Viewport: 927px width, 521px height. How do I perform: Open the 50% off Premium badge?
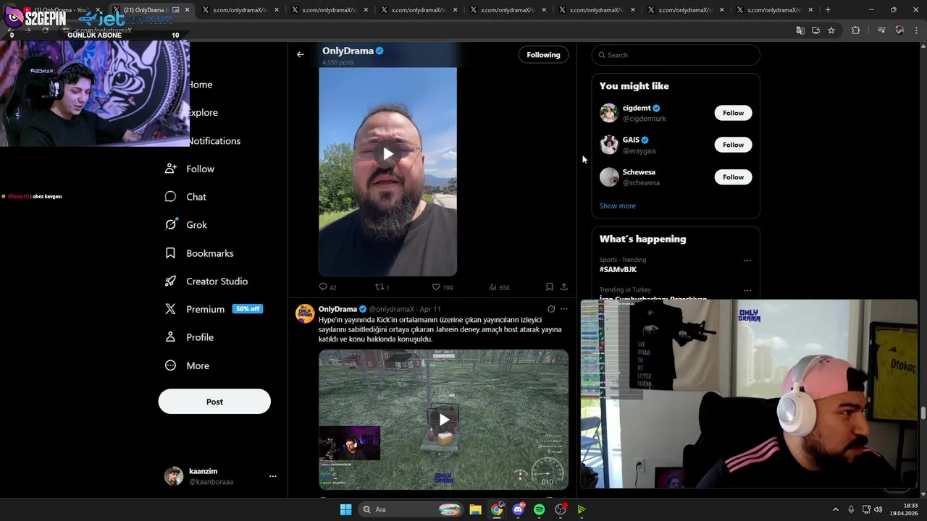[247, 309]
